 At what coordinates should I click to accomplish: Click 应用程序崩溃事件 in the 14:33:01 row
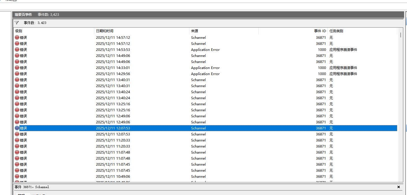[x=343, y=68]
